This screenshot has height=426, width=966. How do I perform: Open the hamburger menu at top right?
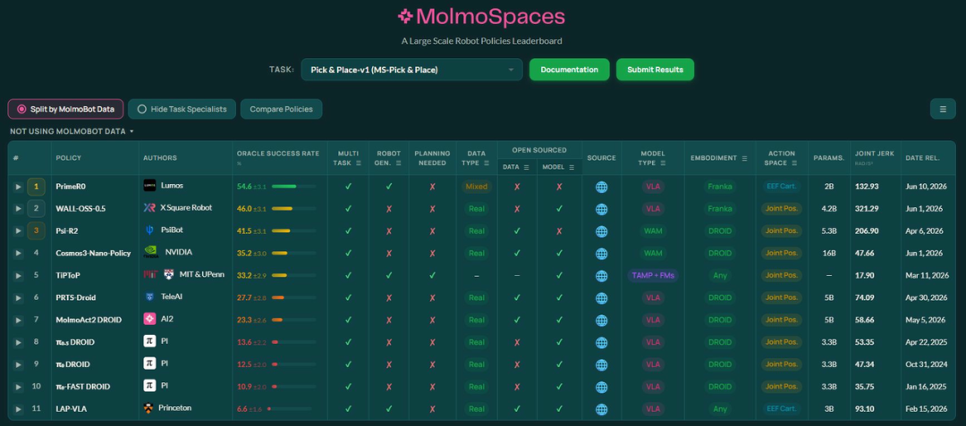pos(943,109)
